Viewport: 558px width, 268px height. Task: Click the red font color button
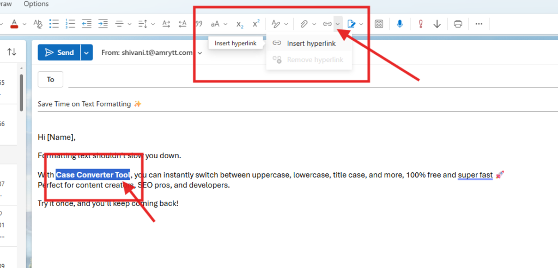[x=14, y=24]
